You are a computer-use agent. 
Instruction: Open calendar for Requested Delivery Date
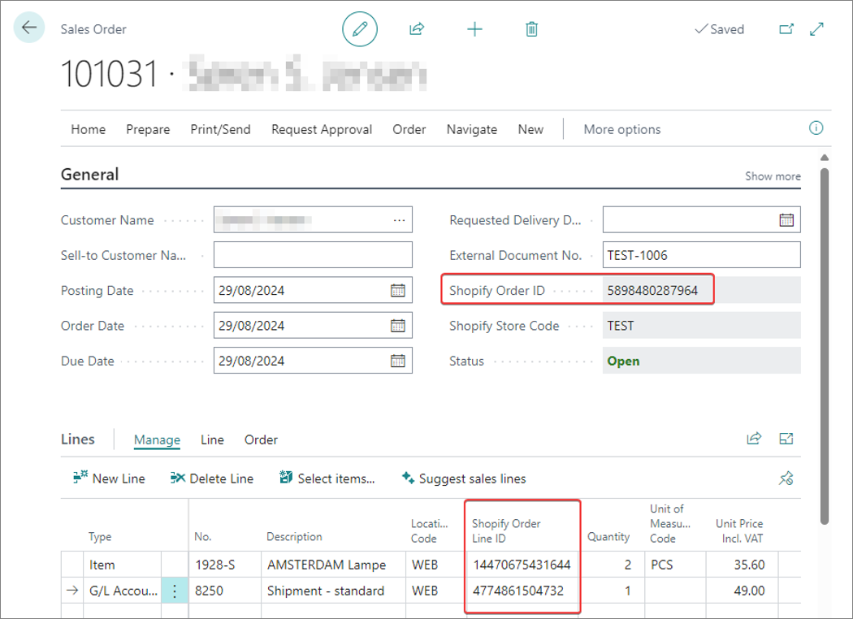(786, 220)
